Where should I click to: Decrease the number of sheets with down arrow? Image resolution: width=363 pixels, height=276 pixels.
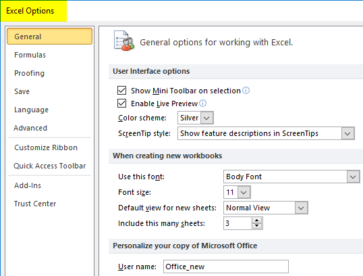click(x=257, y=226)
